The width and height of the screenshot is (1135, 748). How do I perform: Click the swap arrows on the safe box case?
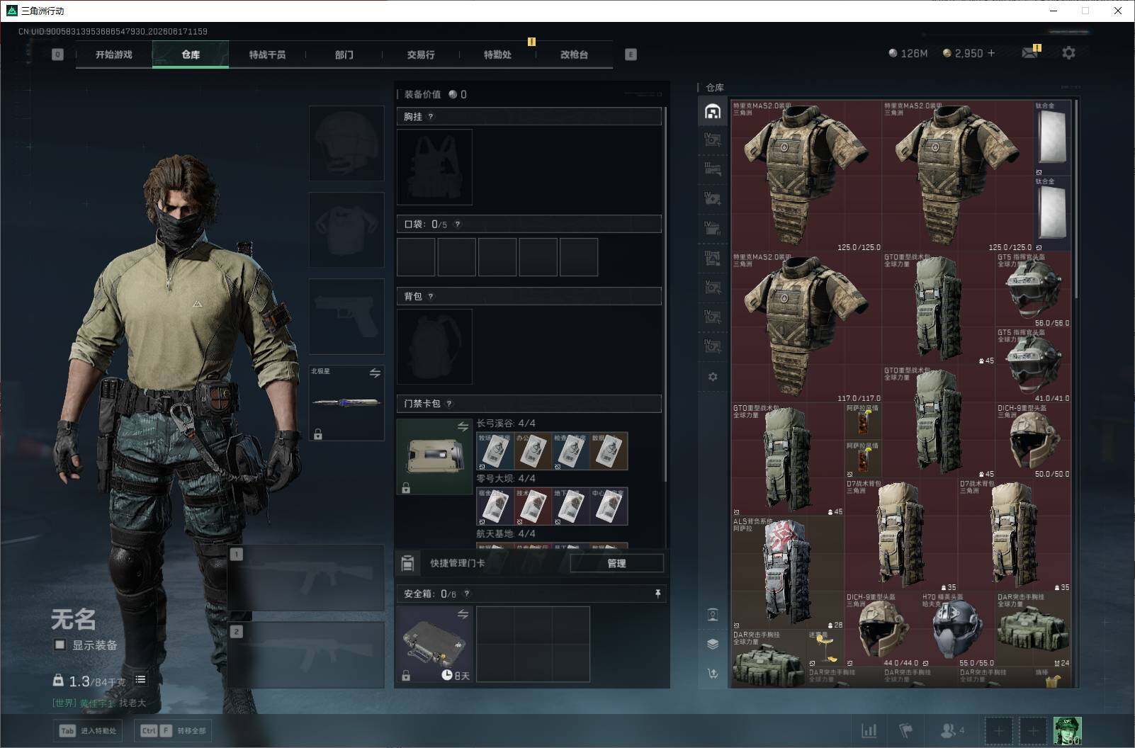click(463, 614)
